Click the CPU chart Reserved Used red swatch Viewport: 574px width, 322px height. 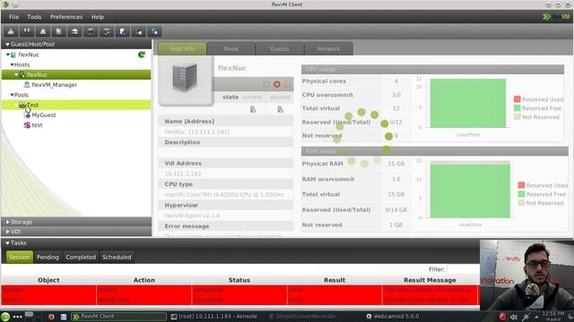(517, 99)
